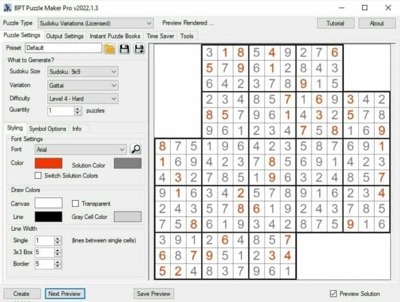This screenshot has width=400, height=302.
Task: Select the Info sub-tab
Action: click(77, 129)
